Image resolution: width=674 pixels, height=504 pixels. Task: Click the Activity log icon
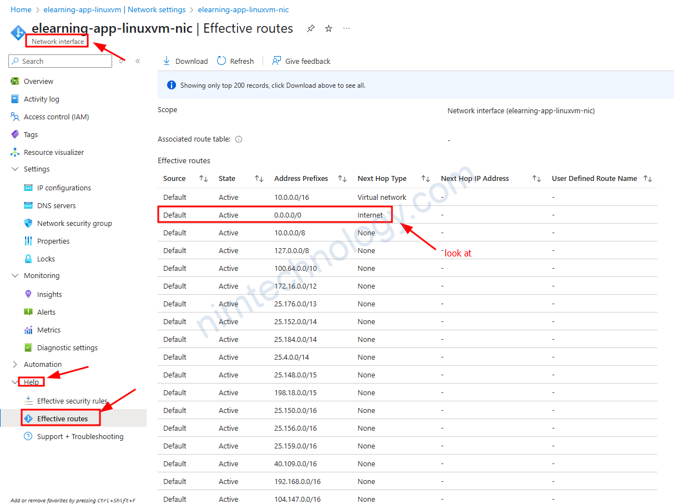pos(15,99)
